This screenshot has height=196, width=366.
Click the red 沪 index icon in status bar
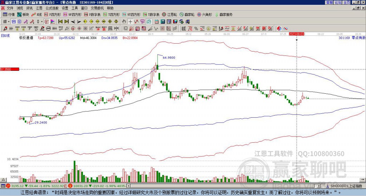point(9,186)
